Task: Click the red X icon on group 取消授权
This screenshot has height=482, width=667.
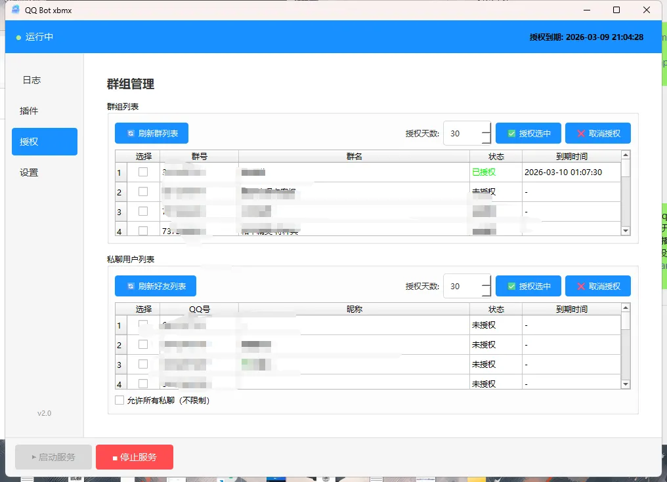Action: (x=580, y=133)
